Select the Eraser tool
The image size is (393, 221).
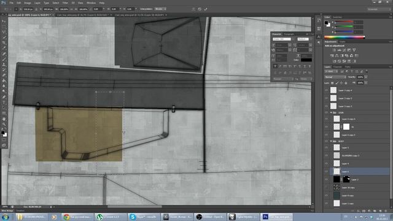[x=4, y=75]
